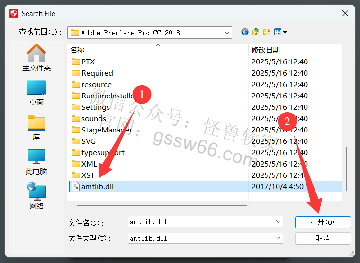
Task: Open the 网络 network location
Action: pyautogui.click(x=36, y=195)
